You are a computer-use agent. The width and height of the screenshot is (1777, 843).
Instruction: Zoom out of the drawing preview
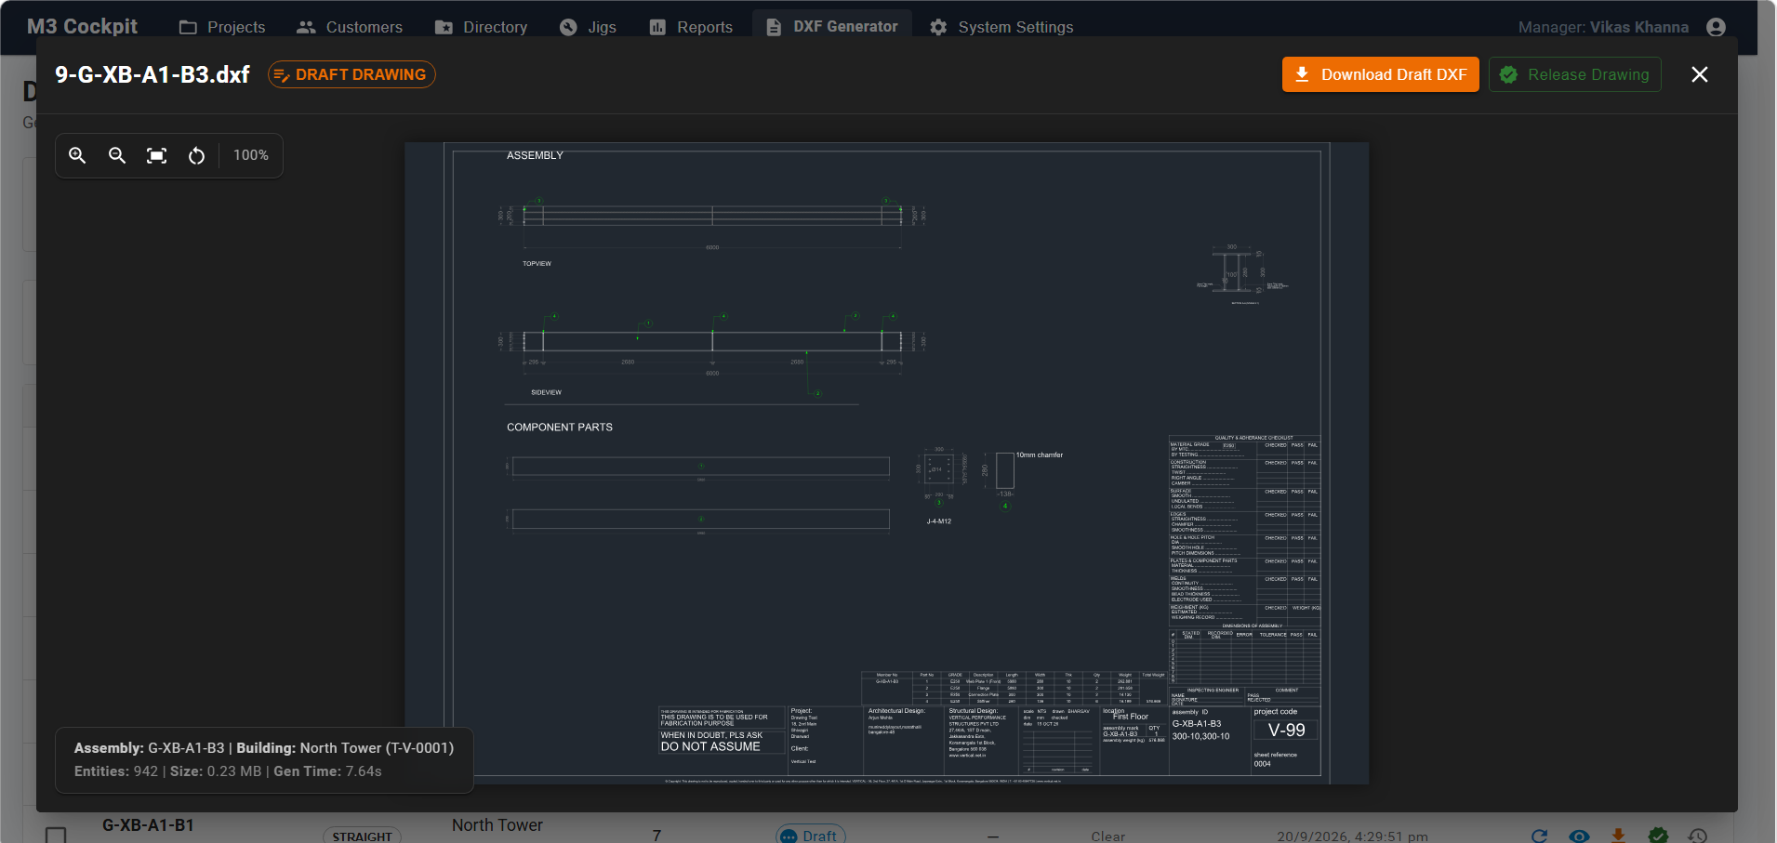pos(117,155)
